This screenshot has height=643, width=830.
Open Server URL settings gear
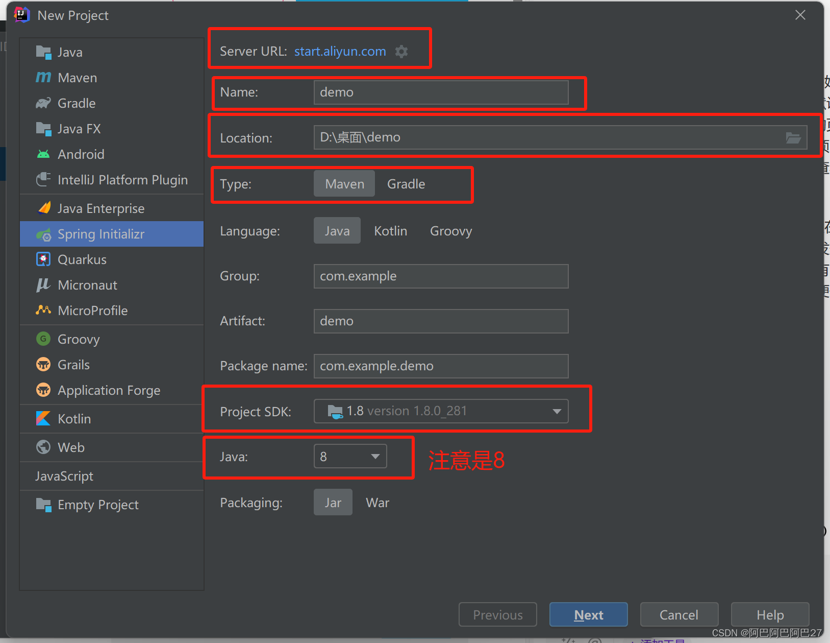pos(401,51)
